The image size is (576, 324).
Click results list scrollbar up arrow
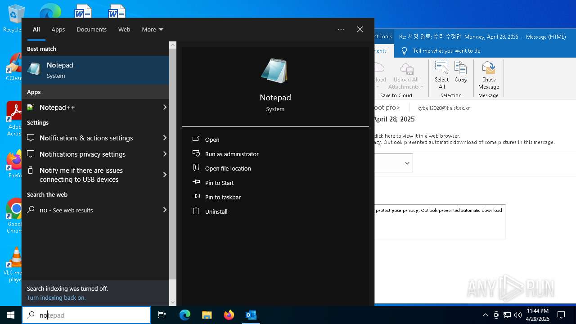pos(173,45)
